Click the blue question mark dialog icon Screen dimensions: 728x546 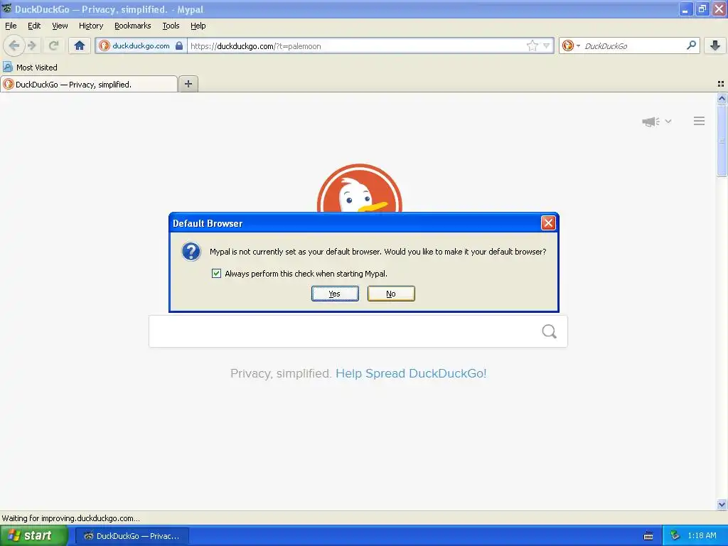click(x=191, y=252)
